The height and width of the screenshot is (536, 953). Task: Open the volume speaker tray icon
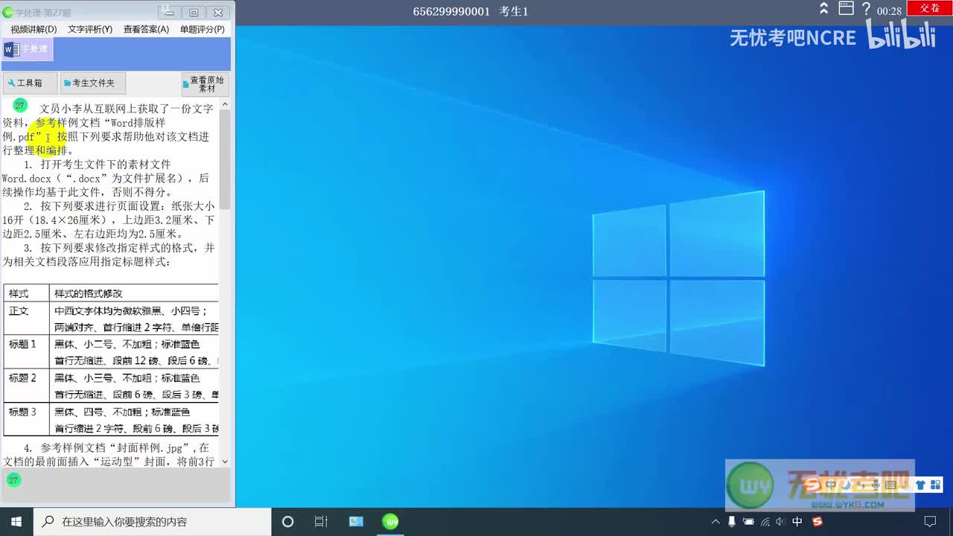780,522
